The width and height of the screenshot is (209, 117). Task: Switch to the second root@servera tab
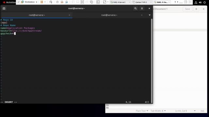109,15
